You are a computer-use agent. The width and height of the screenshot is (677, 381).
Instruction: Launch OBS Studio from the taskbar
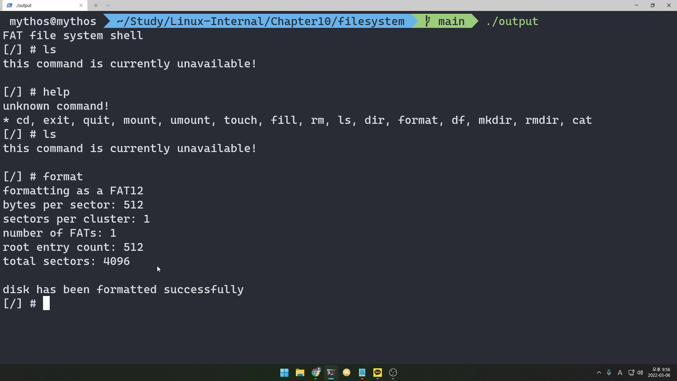pos(393,372)
